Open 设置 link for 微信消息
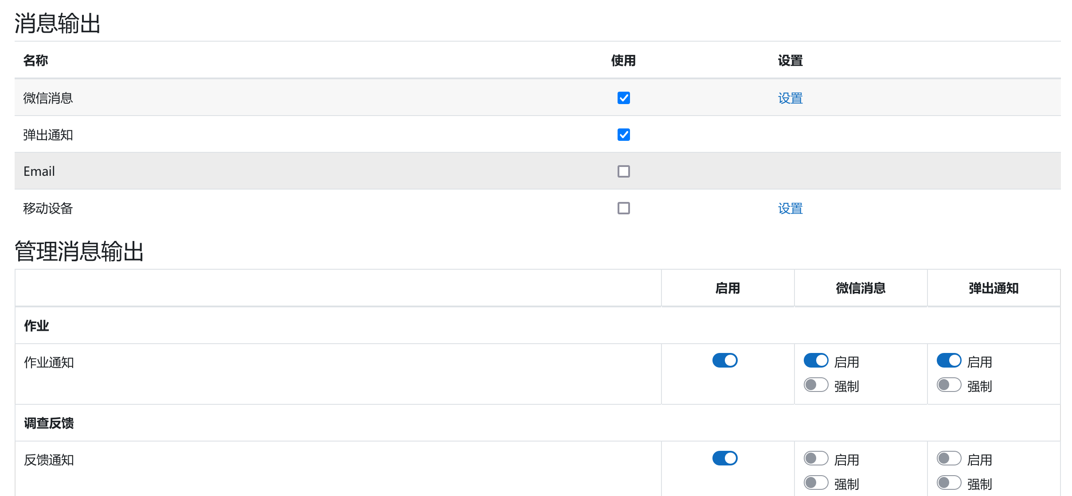The width and height of the screenshot is (1072, 496). (x=790, y=98)
